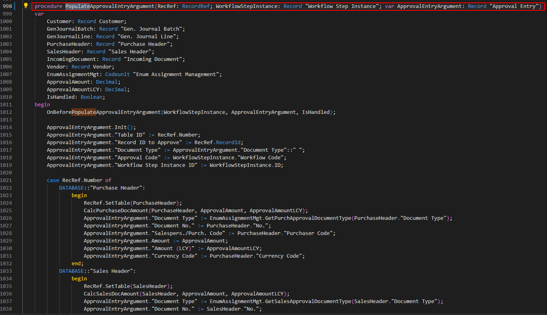Image resolution: width=547 pixels, height=315 pixels.
Task: Click line number 998
Action: click(8, 6)
